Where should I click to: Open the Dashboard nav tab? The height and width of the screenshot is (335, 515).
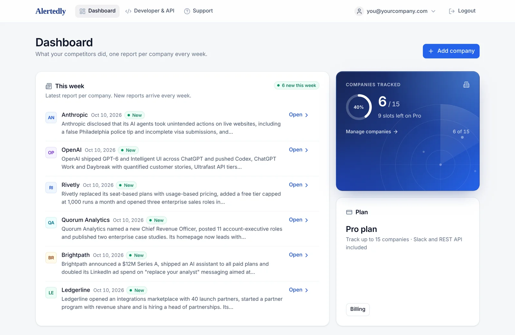[x=97, y=11]
